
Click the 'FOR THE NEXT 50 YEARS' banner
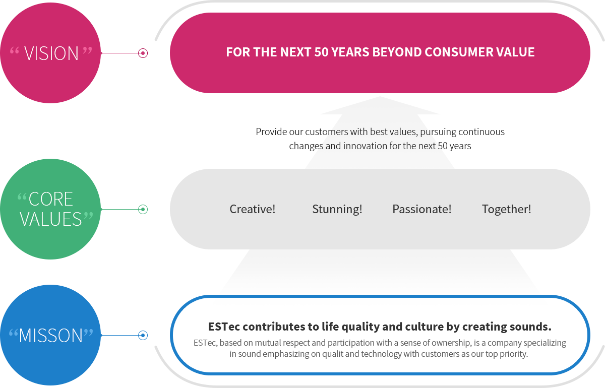[x=380, y=53]
